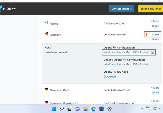Screen dimensions: 163x113
Task: Click the volume speaker icon
Action: pyautogui.click(x=159, y=109)
